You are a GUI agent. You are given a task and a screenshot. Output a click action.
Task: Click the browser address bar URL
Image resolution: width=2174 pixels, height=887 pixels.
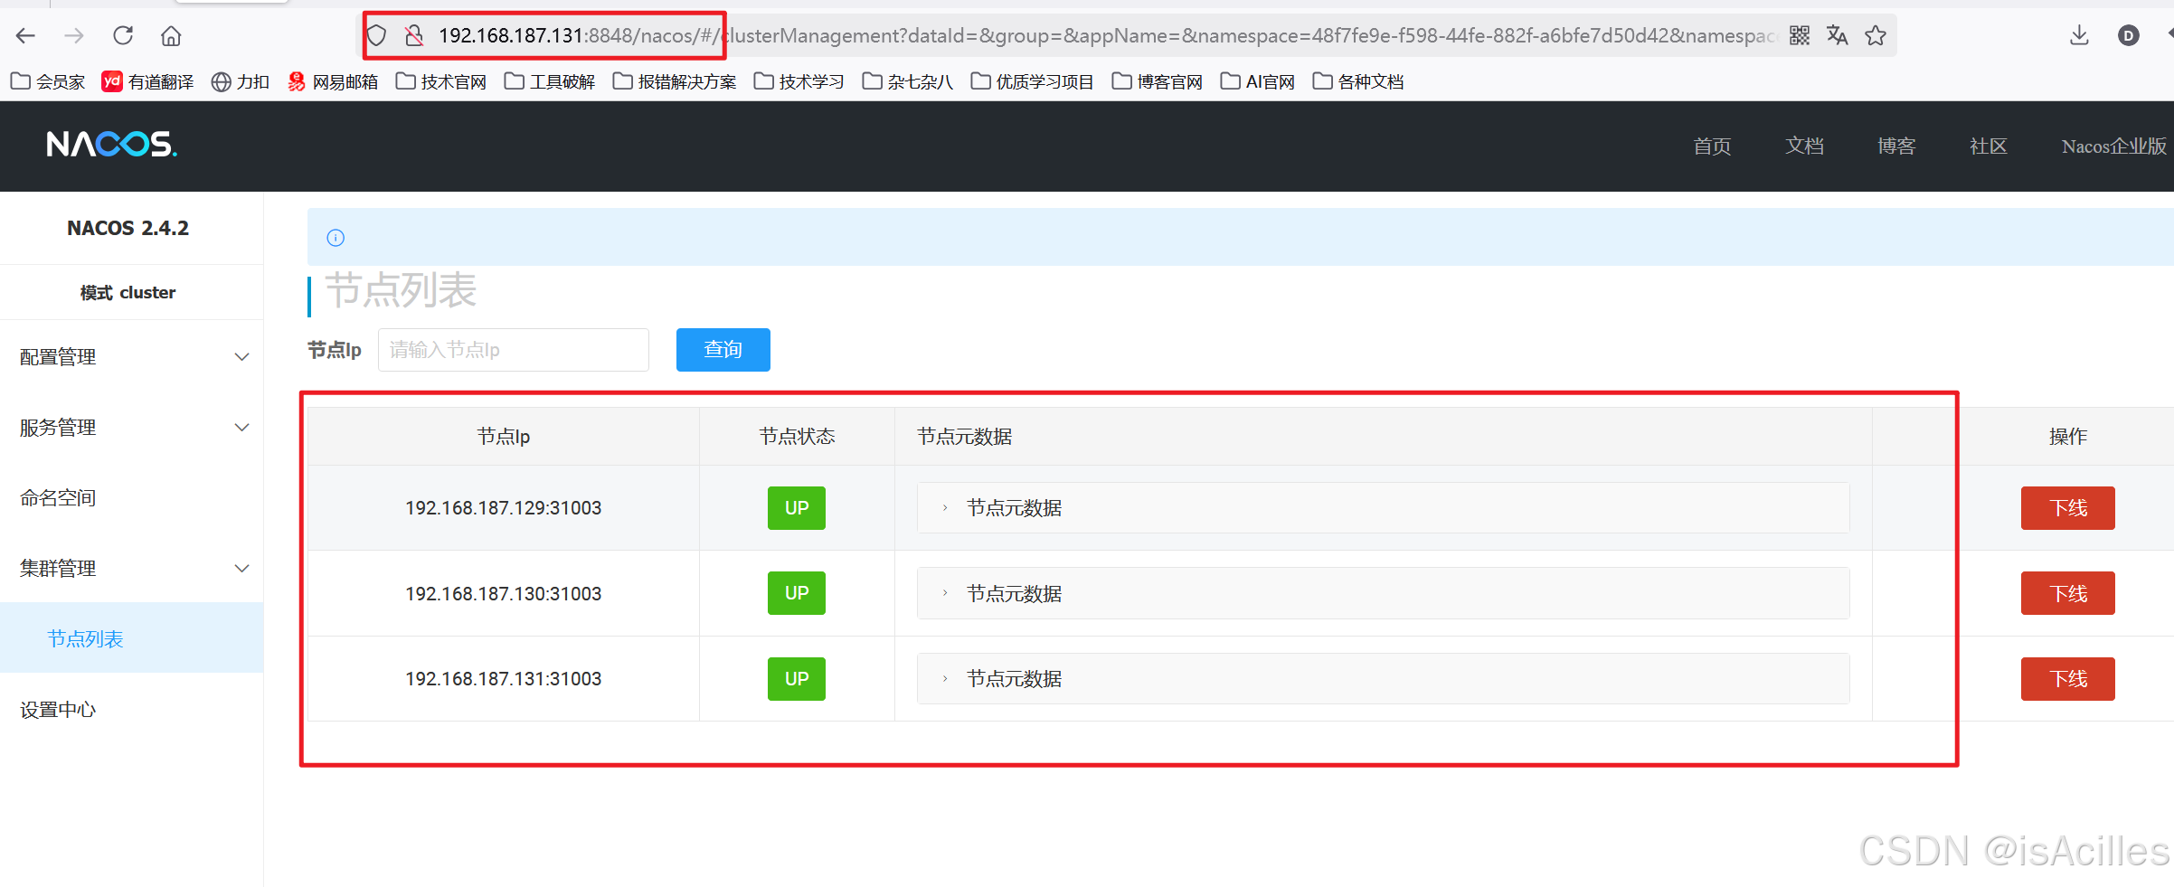pos(1108,35)
